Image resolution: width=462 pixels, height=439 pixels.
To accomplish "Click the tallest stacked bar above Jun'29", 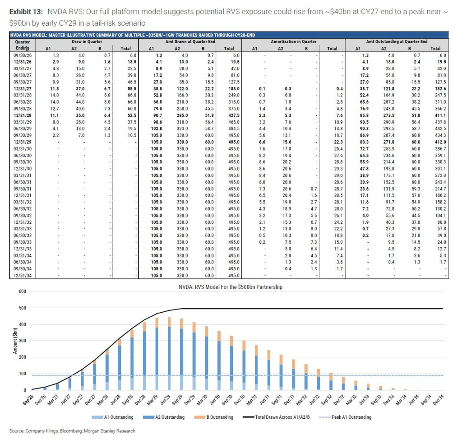I will coord(169,354).
